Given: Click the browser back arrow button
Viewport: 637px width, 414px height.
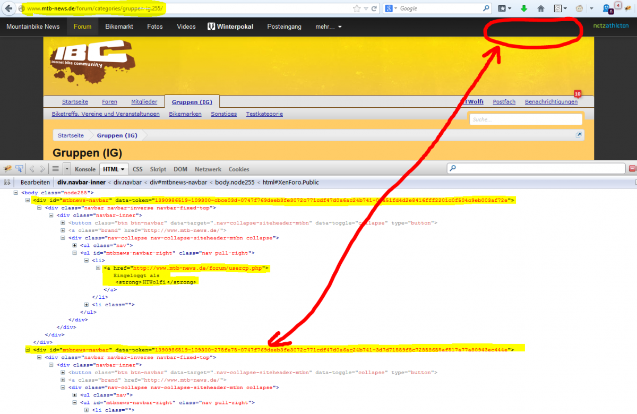Looking at the screenshot, I should 9,8.
